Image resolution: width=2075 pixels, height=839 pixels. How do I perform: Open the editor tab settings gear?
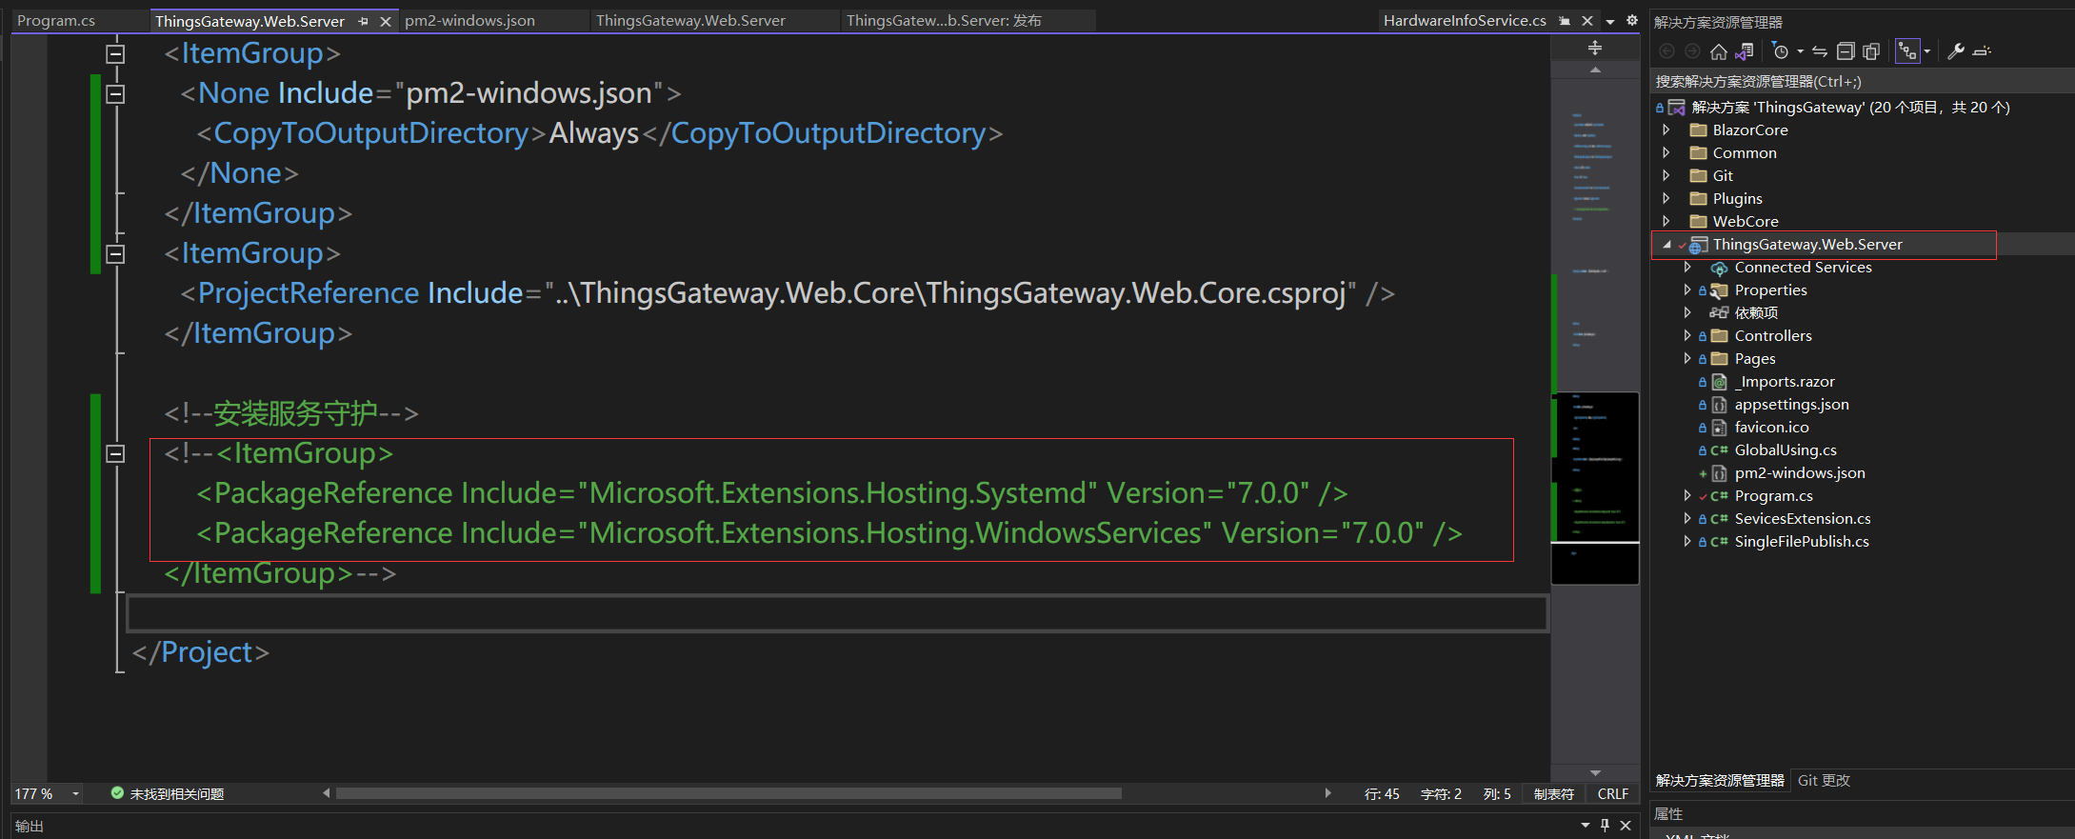pos(1631,20)
